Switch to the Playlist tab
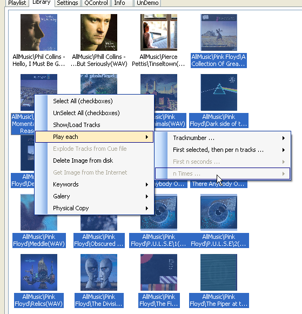 [17, 3]
